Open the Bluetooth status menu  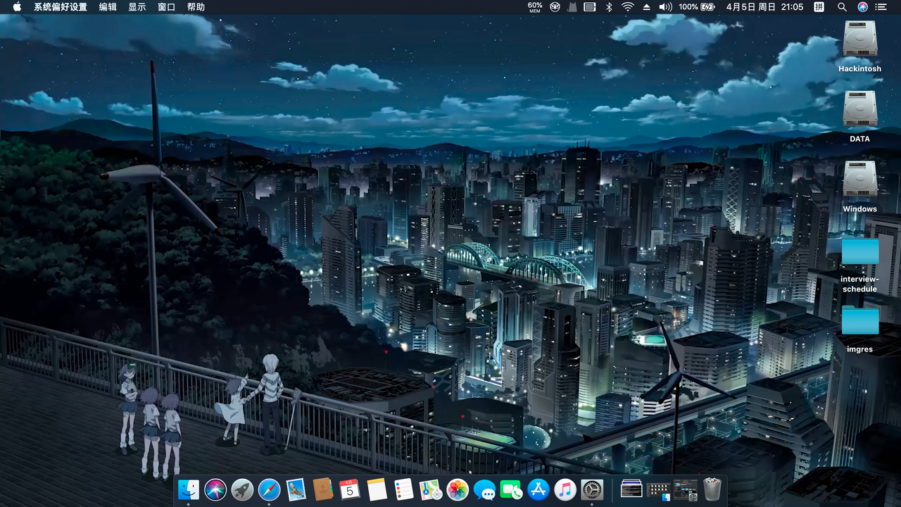(x=610, y=7)
